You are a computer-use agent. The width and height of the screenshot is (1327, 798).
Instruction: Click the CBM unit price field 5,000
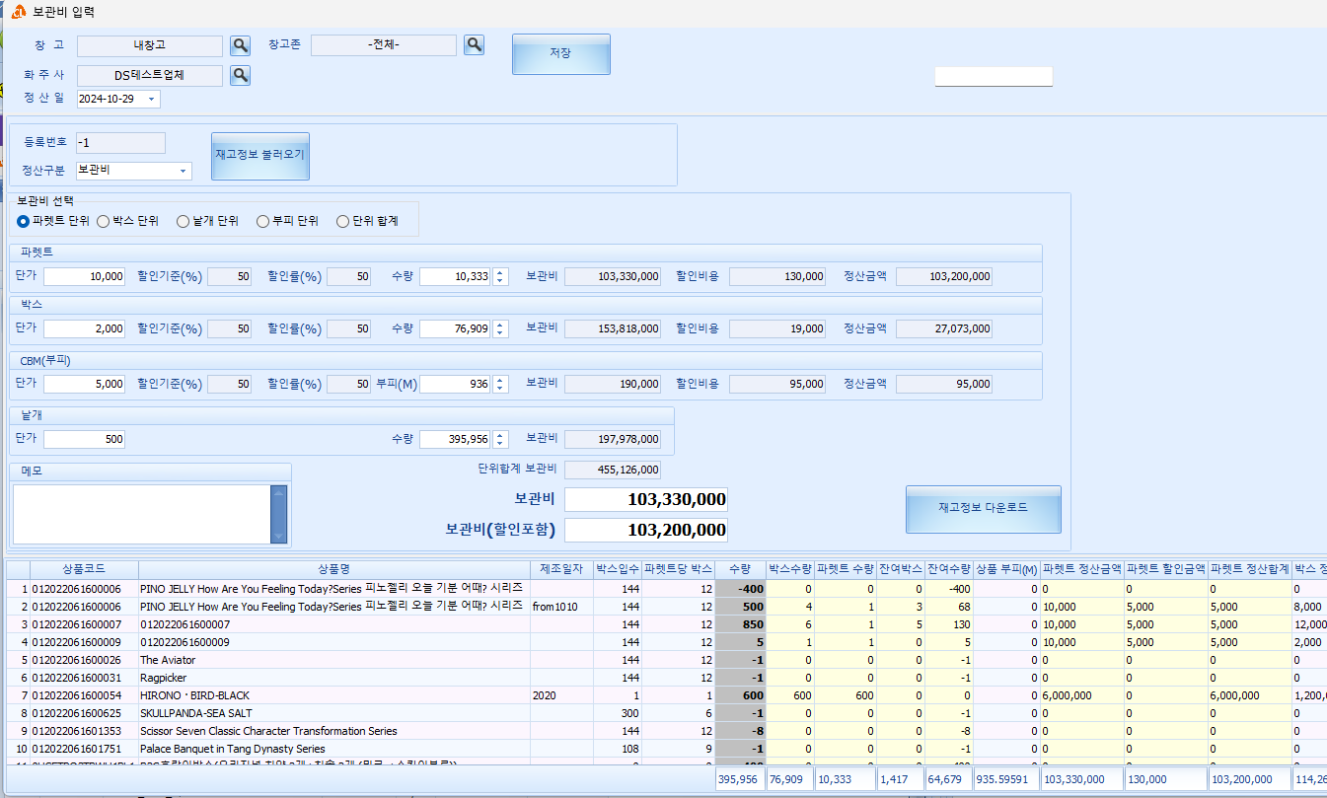[x=85, y=384]
